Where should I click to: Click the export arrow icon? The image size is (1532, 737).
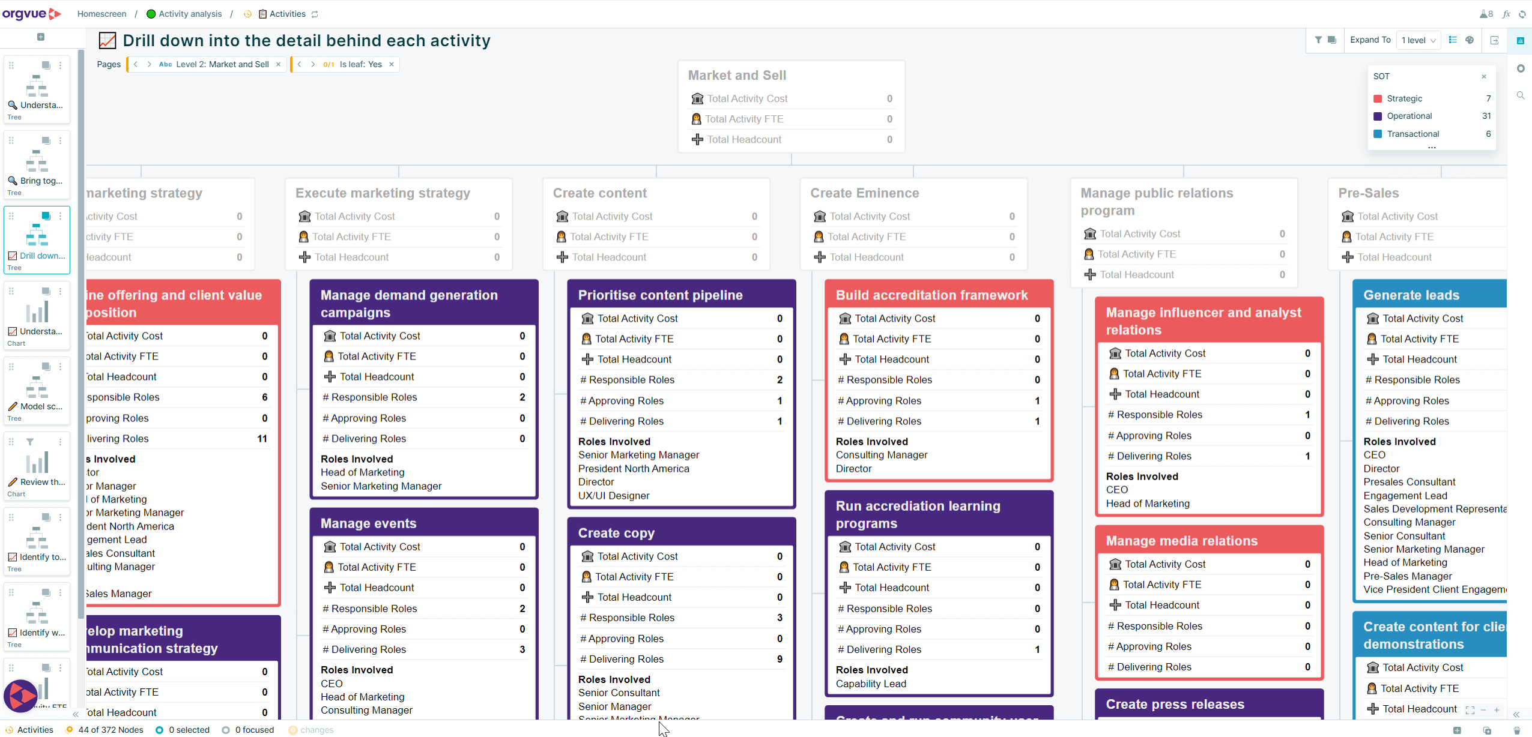coord(1495,40)
